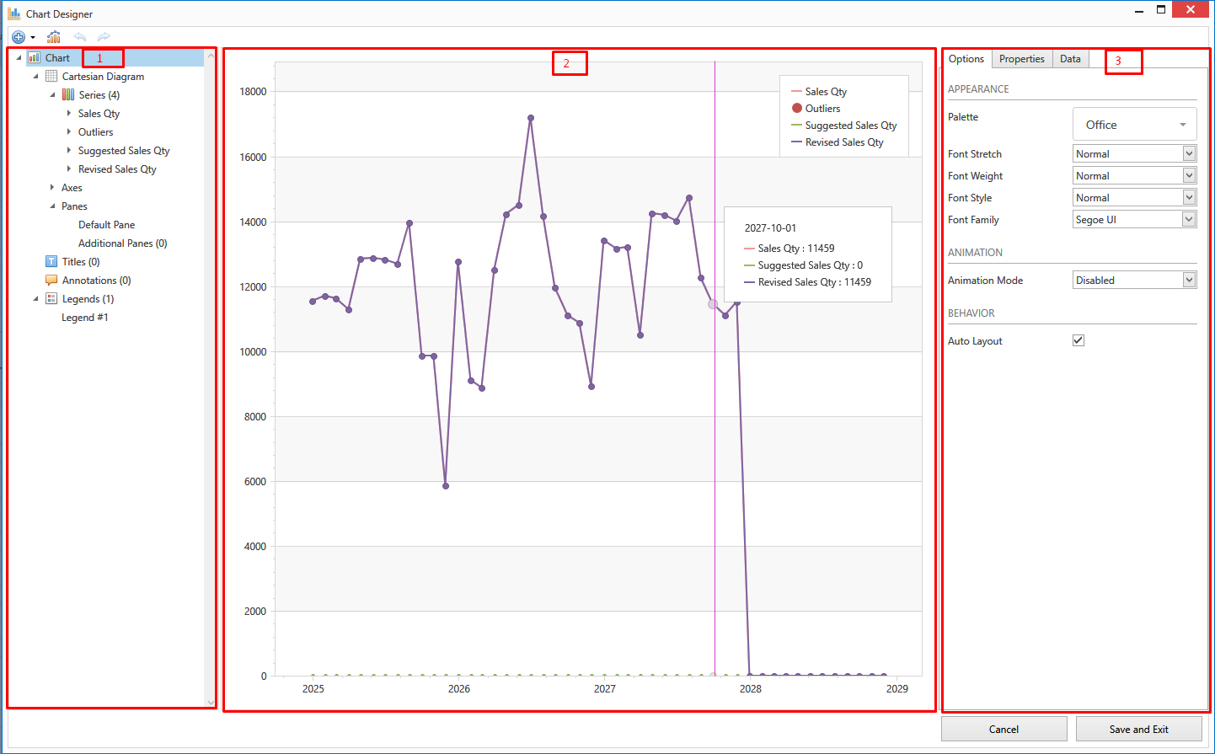Expand the Suggested Sales Qty node

click(69, 150)
